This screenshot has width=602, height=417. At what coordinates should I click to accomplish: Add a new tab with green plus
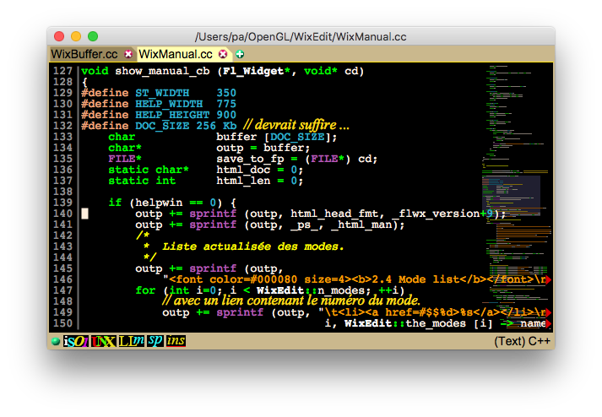point(240,54)
